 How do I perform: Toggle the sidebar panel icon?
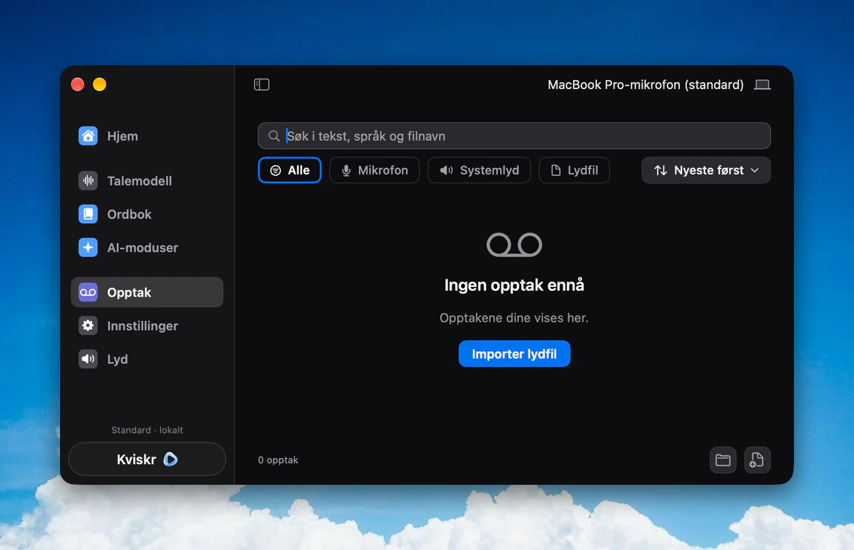[262, 85]
